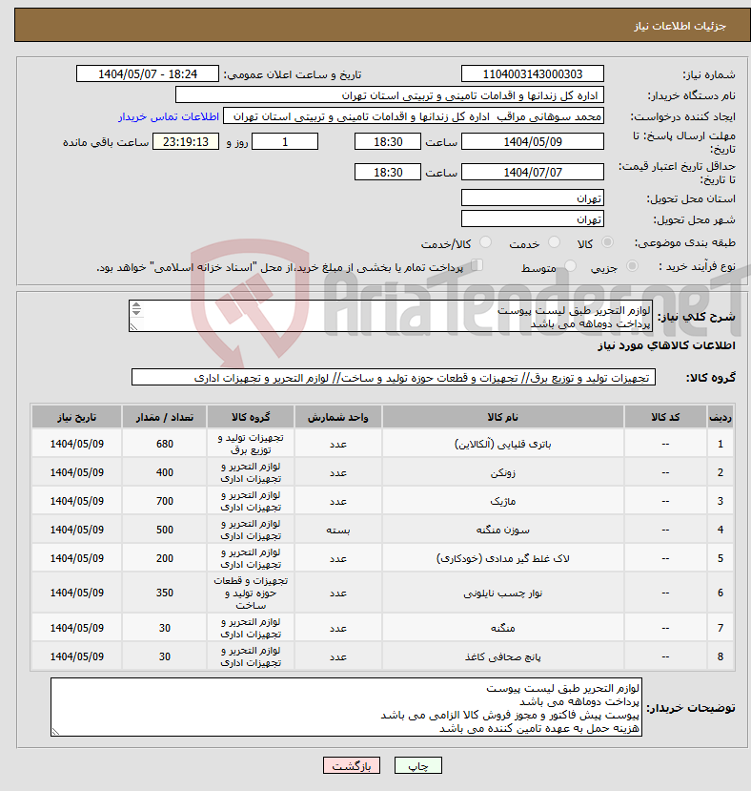Screen dimensions: 751x791
Task: Click the تجهیزات و قطعات حوزه تولید cell in row 6
Action: [251, 593]
